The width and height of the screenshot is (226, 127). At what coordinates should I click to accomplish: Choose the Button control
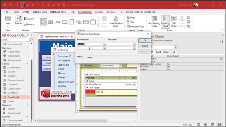tap(65, 22)
